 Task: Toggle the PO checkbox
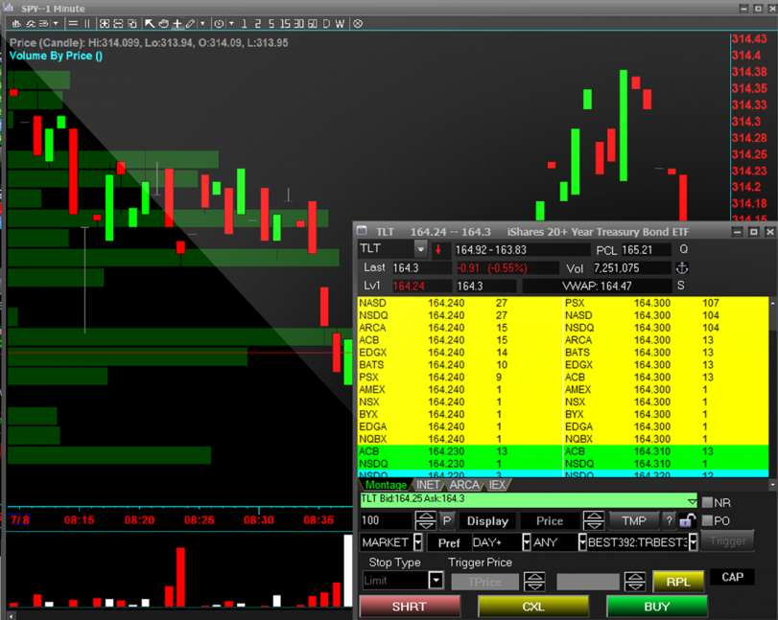pos(707,521)
